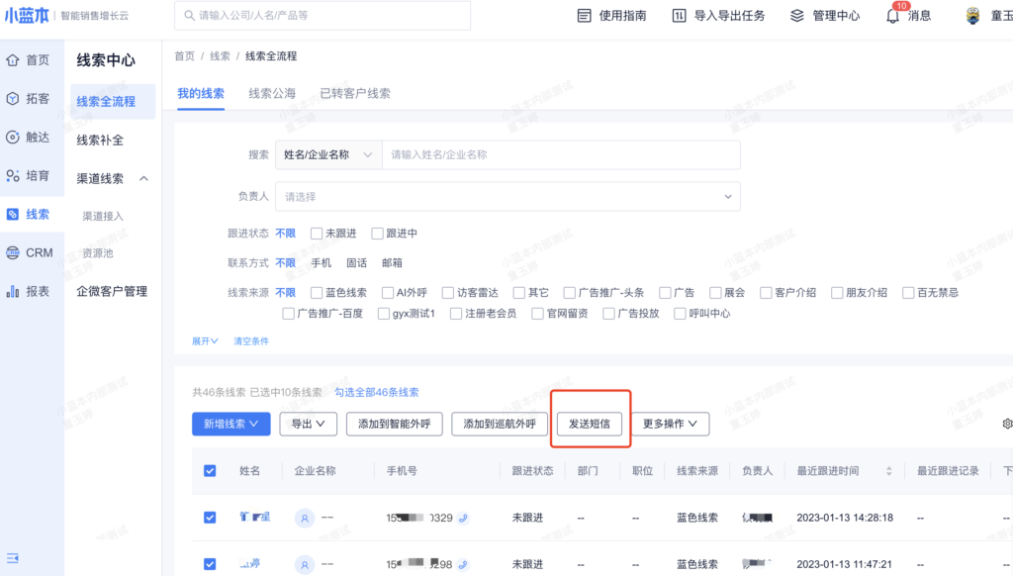Viewport: 1013px width, 576px height.
Task: Open the 负责人 select dropdown
Action: pyautogui.click(x=507, y=196)
